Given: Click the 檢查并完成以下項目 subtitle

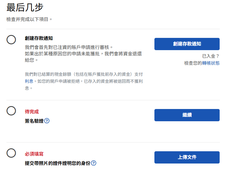Looking at the screenshot, I should coord(30,19).
